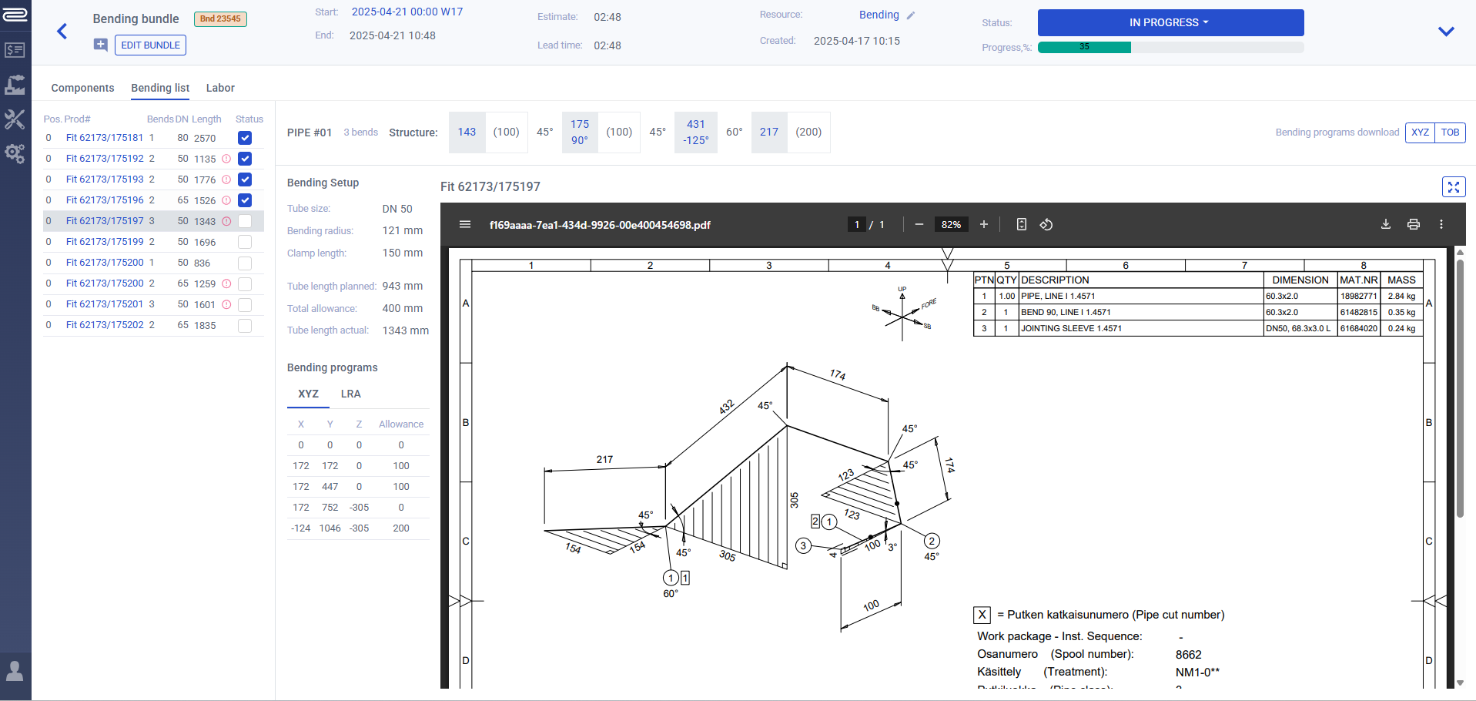
Task: Open the Labor tab
Action: pos(220,88)
